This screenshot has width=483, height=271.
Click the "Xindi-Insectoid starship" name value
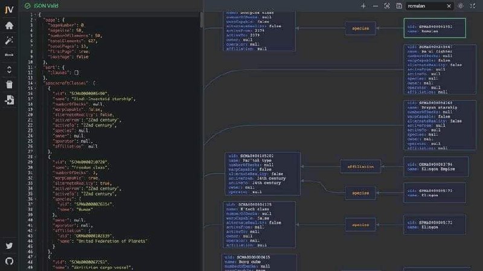(103, 99)
